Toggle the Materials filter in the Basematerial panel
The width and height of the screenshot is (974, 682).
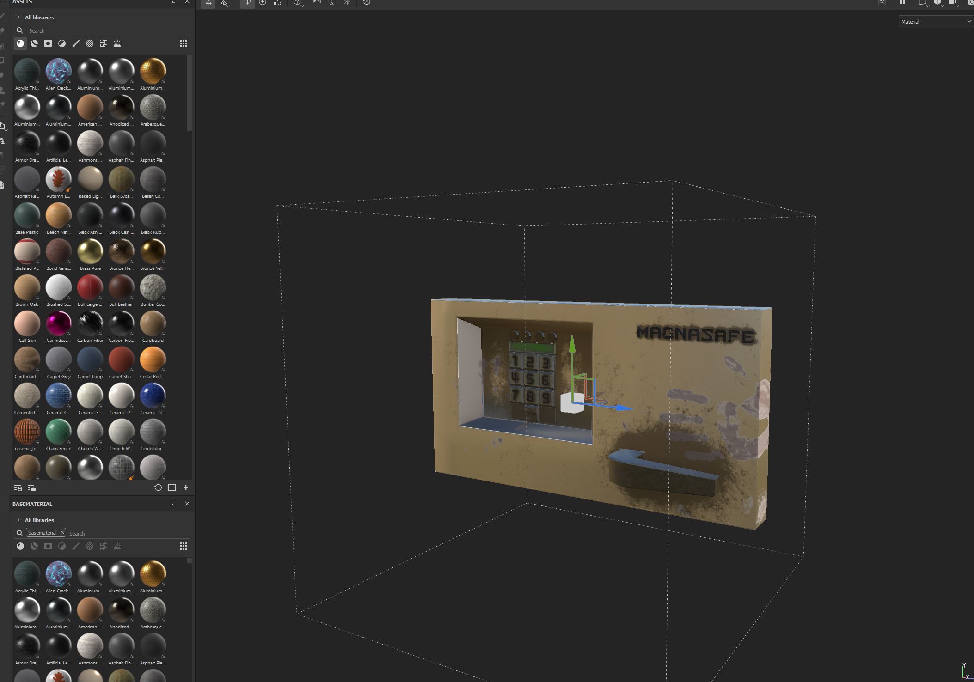point(20,546)
